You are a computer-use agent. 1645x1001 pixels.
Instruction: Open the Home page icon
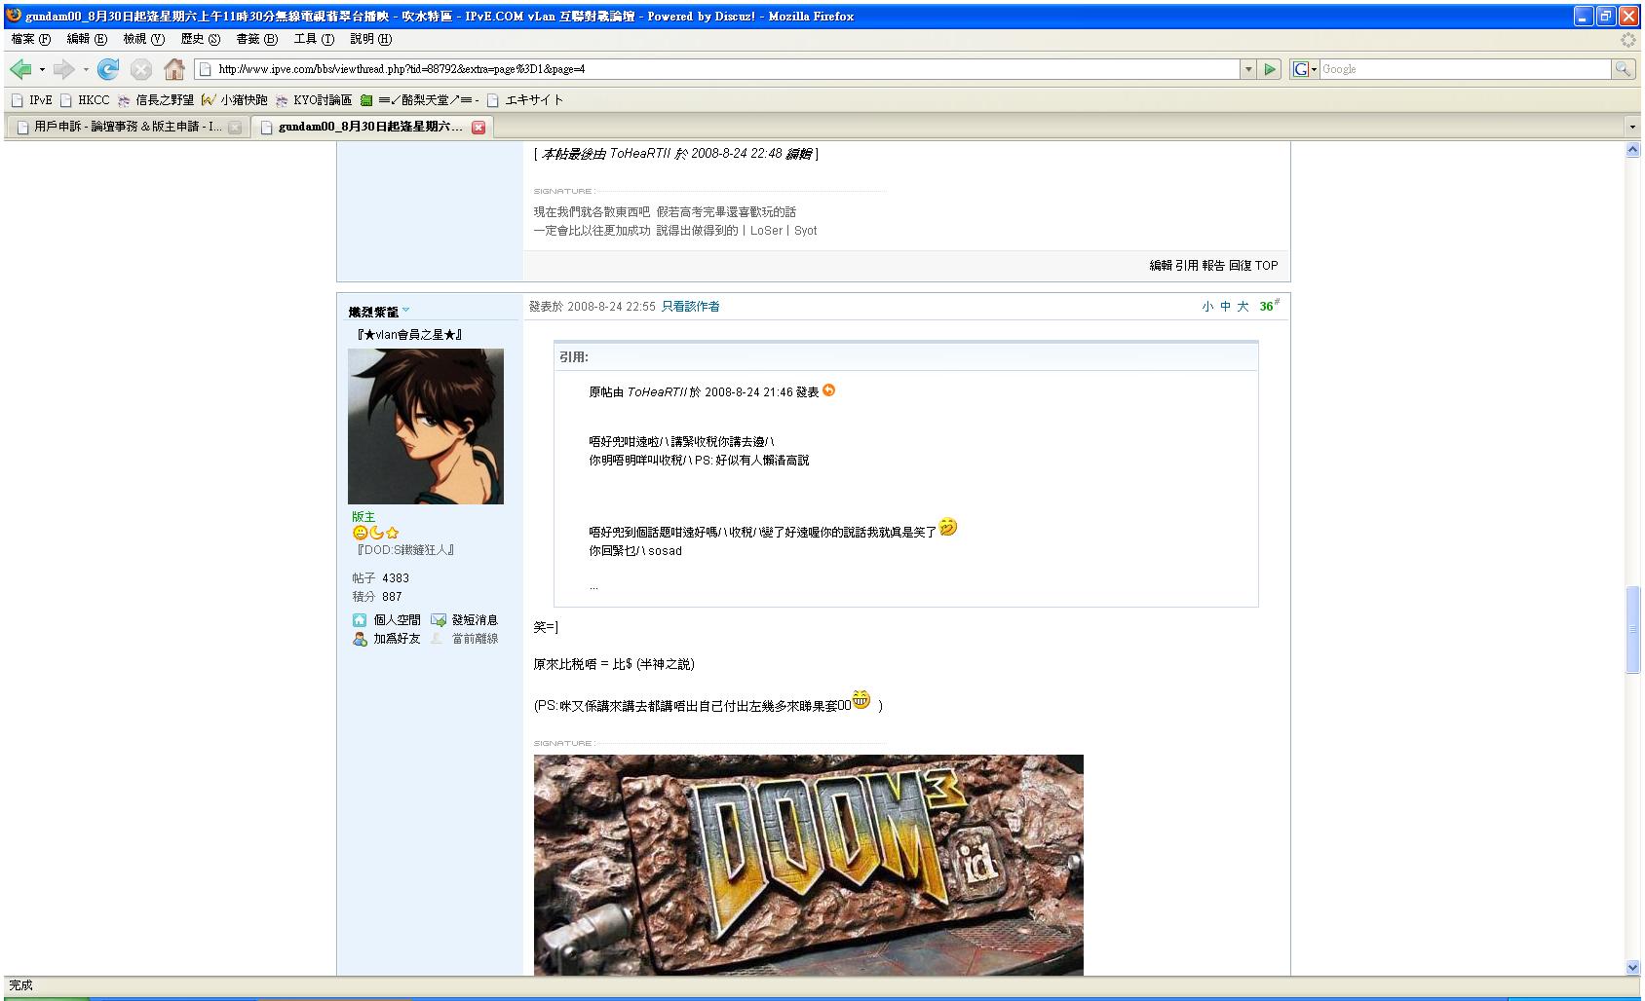pyautogui.click(x=174, y=69)
